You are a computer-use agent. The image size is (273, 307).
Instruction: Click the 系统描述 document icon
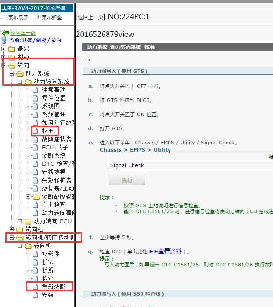pyautogui.click(x=36, y=115)
